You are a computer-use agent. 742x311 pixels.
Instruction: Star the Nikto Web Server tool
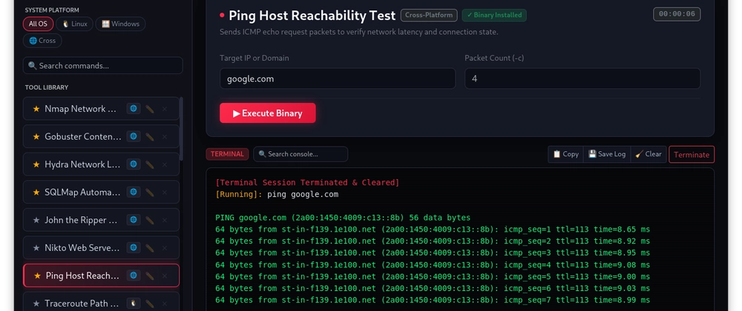(x=36, y=248)
